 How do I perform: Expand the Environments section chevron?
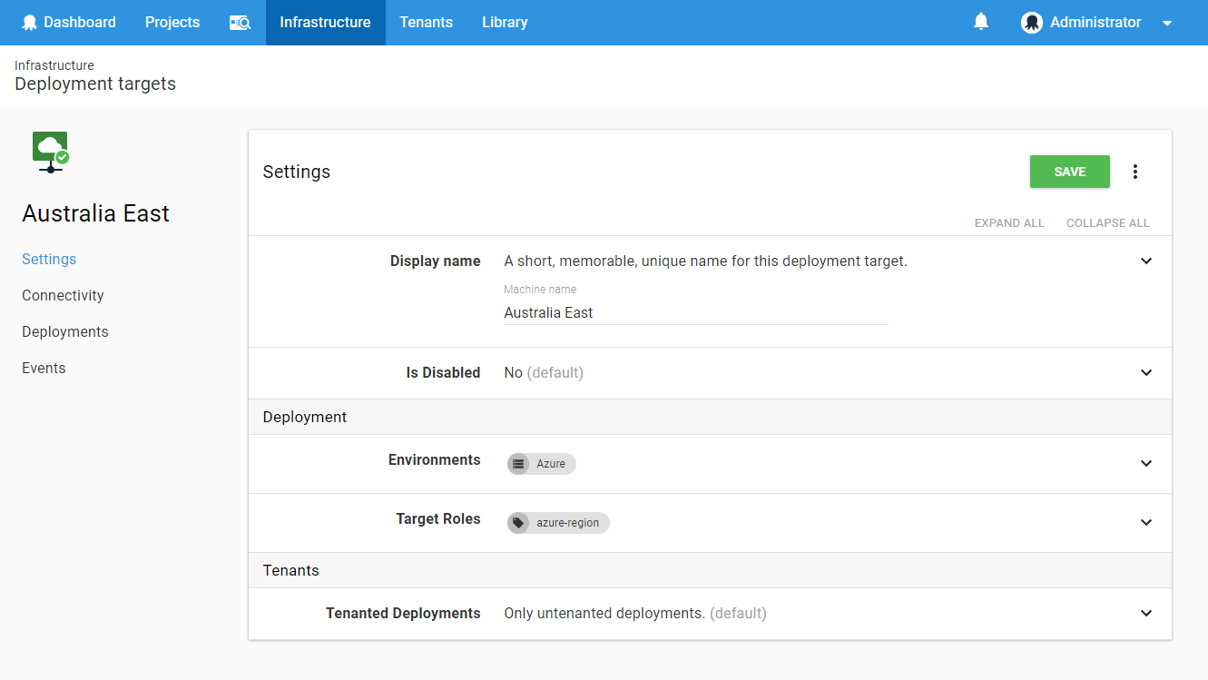pos(1145,464)
